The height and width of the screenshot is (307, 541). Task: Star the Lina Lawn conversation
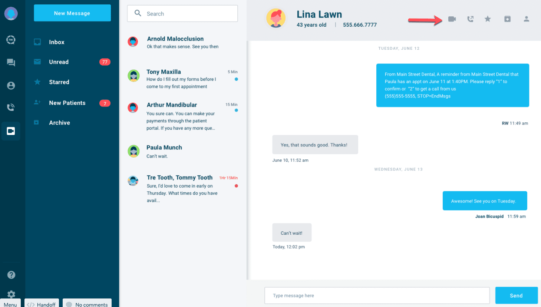pyautogui.click(x=488, y=19)
